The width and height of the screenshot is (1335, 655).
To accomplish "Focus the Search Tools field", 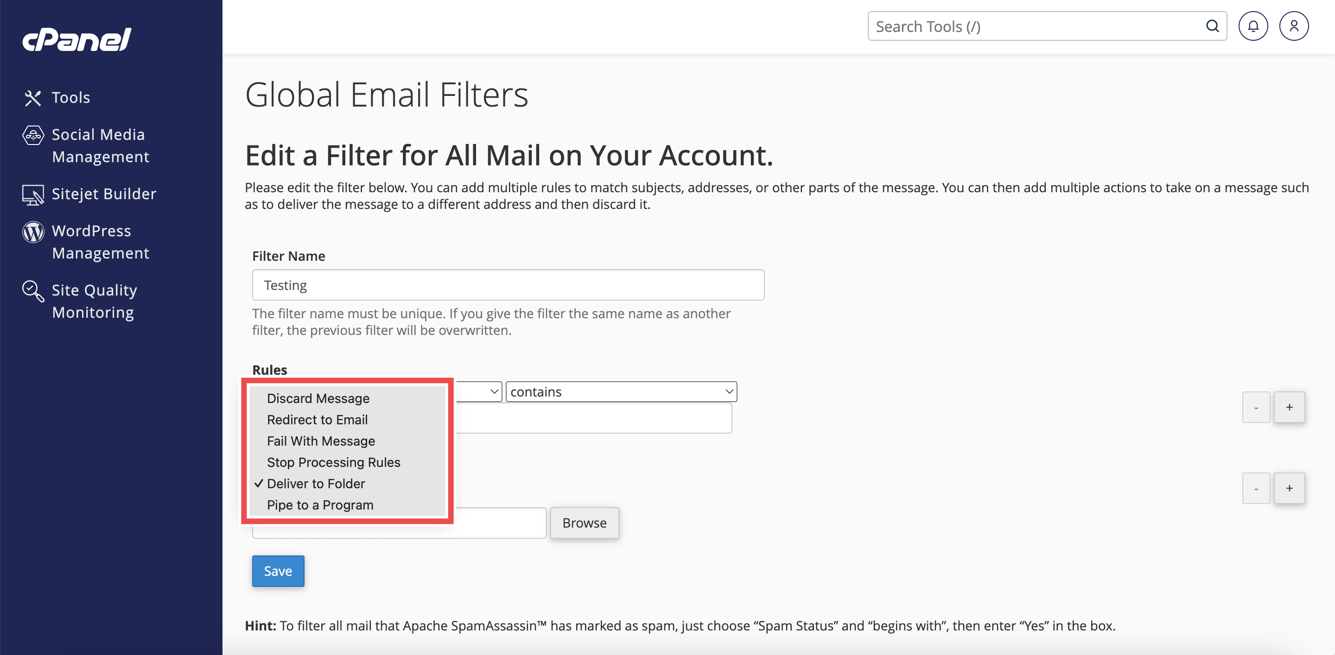I will (1036, 26).
